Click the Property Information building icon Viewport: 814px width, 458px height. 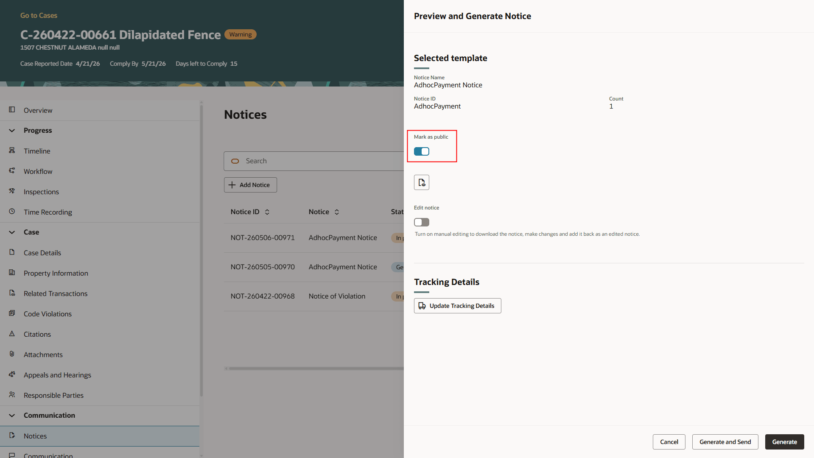(x=12, y=273)
